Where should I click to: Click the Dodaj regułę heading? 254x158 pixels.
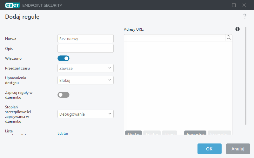(22, 17)
